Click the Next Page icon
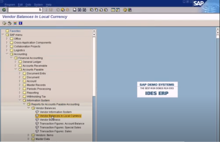This screenshot has width=220, height=142. [x=101, y=10]
